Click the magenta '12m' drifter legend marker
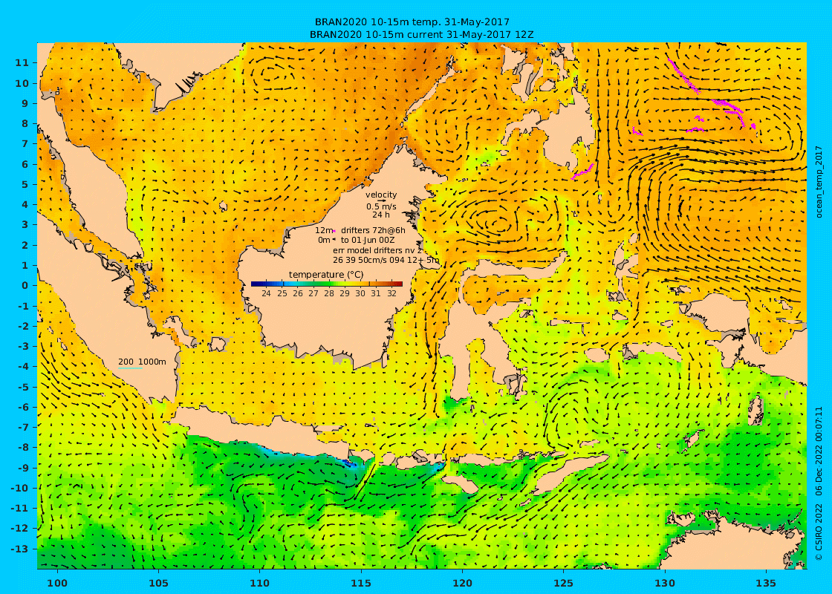 click(334, 231)
